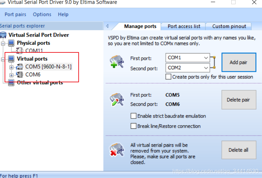This screenshot has height=178, width=262.
Task: Minimize the Virtual Serial Port Driver window
Action: pos(213,2)
